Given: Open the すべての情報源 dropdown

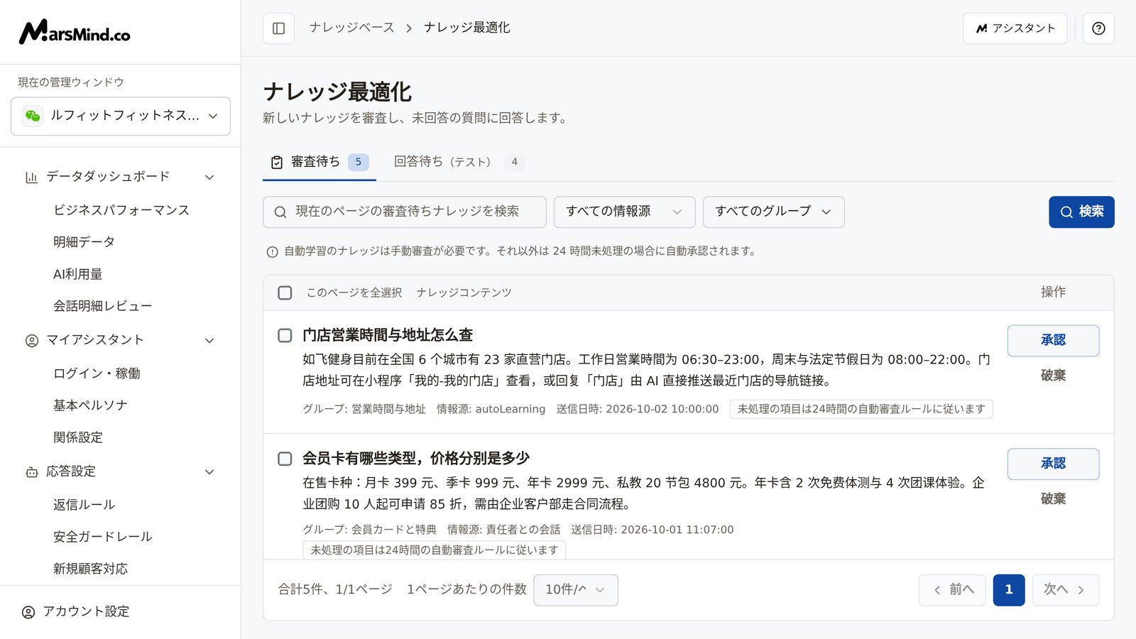Looking at the screenshot, I should pyautogui.click(x=624, y=212).
